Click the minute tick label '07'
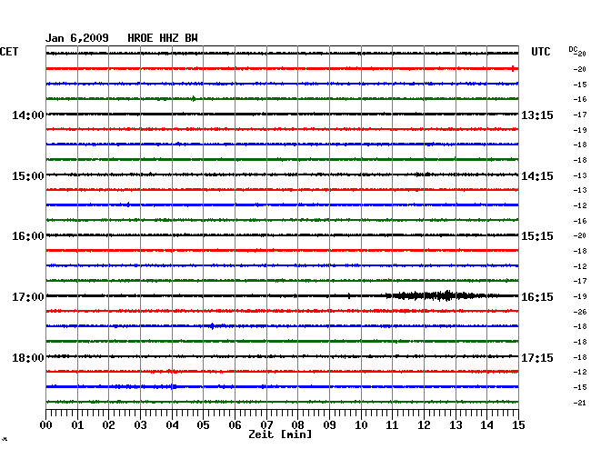 266,424
